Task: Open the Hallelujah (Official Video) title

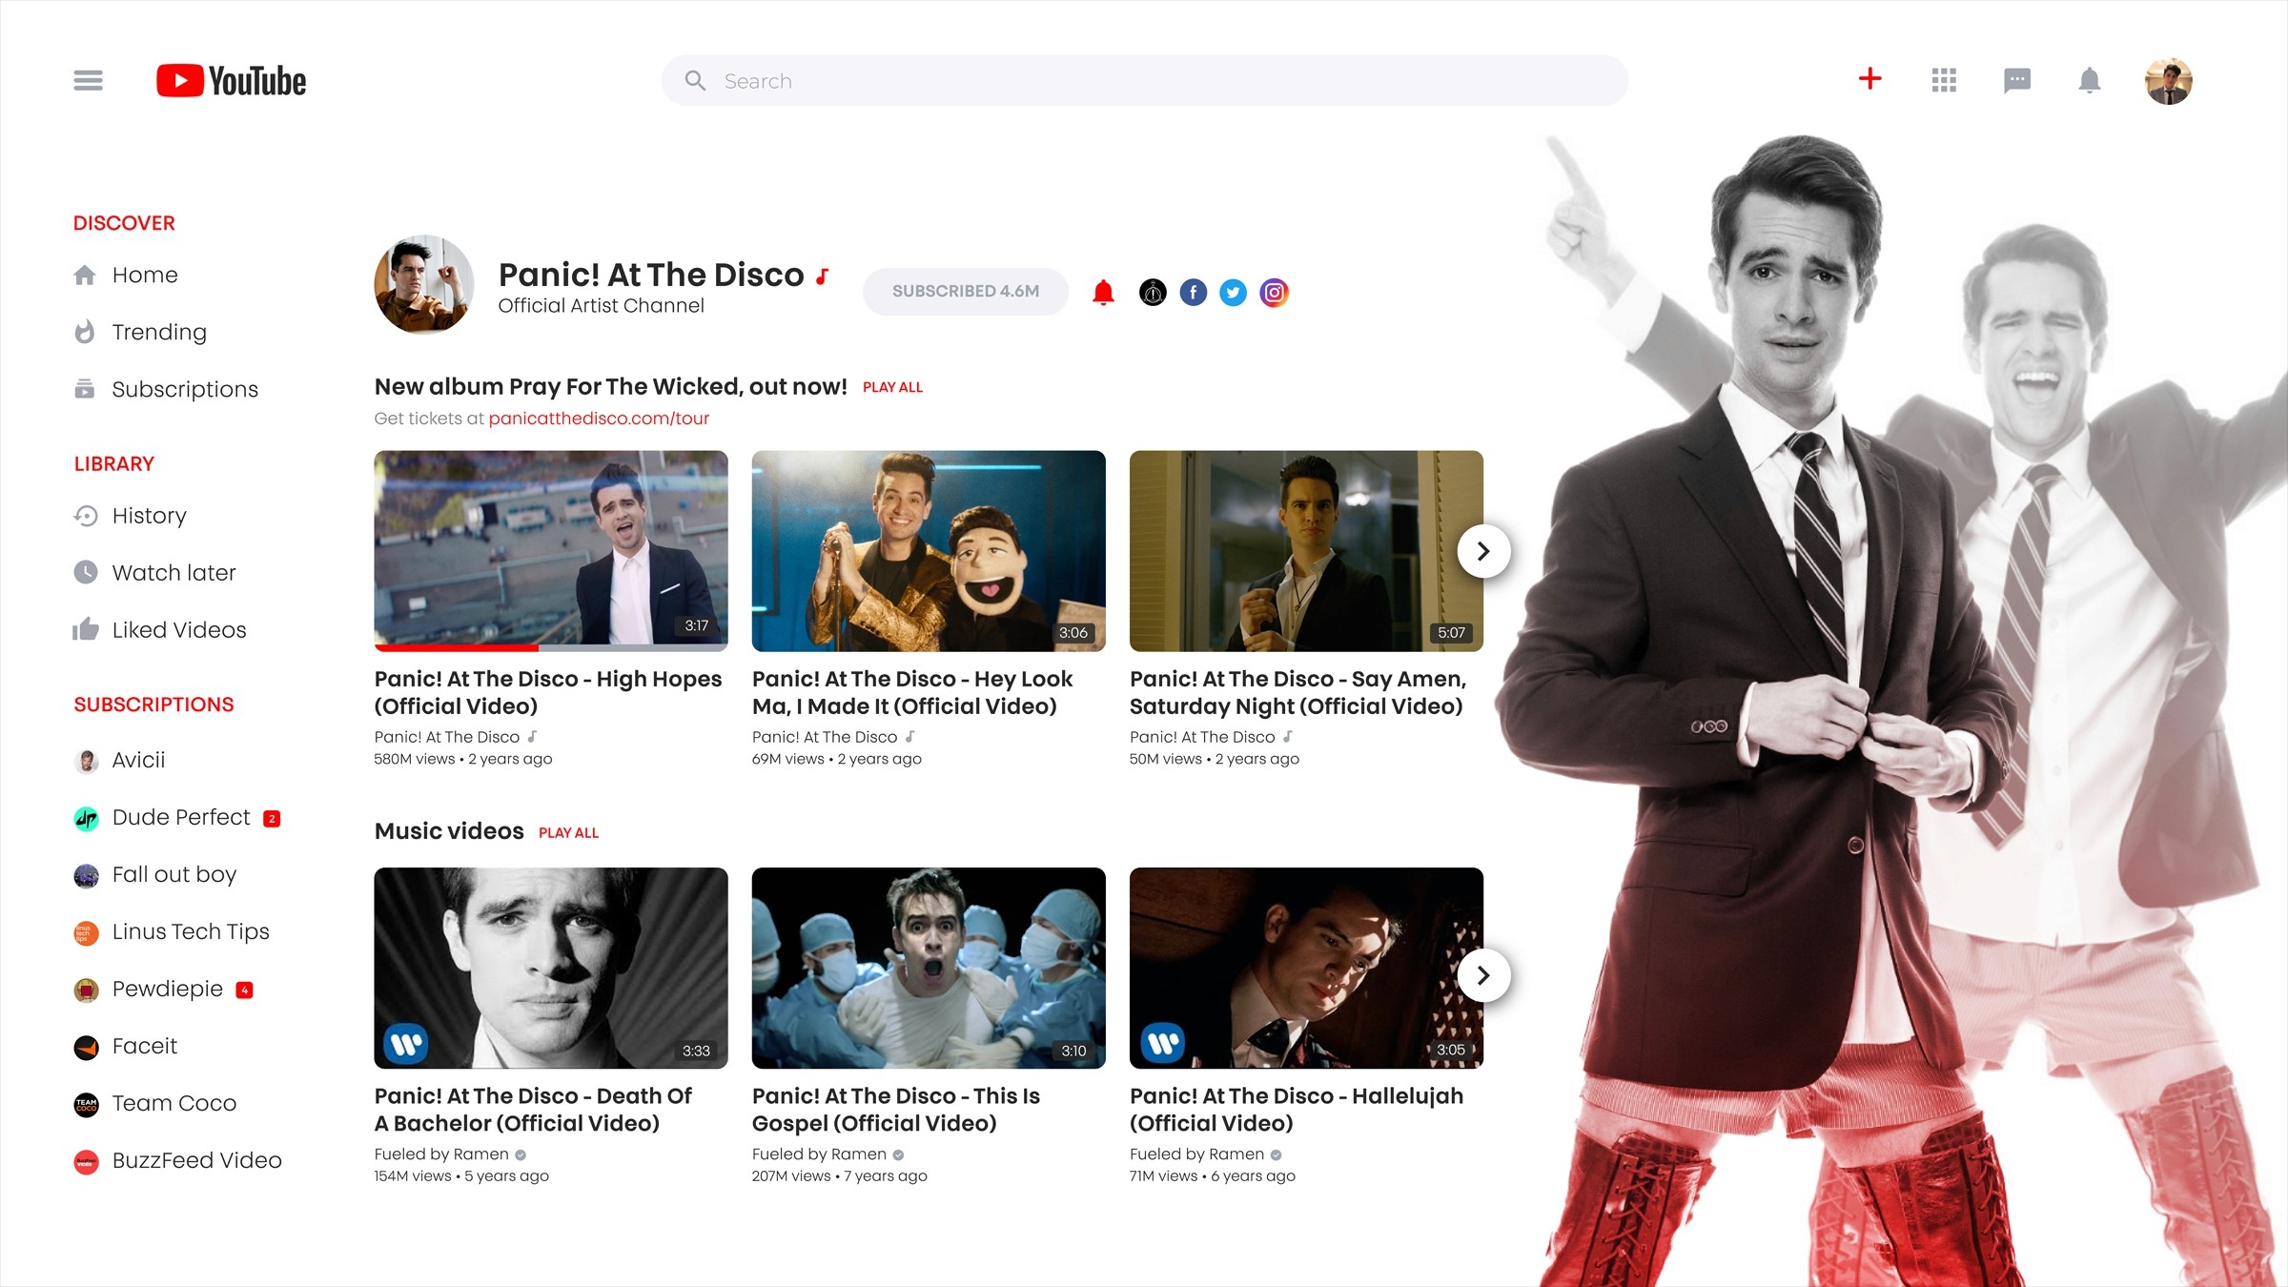Action: (x=1297, y=1109)
